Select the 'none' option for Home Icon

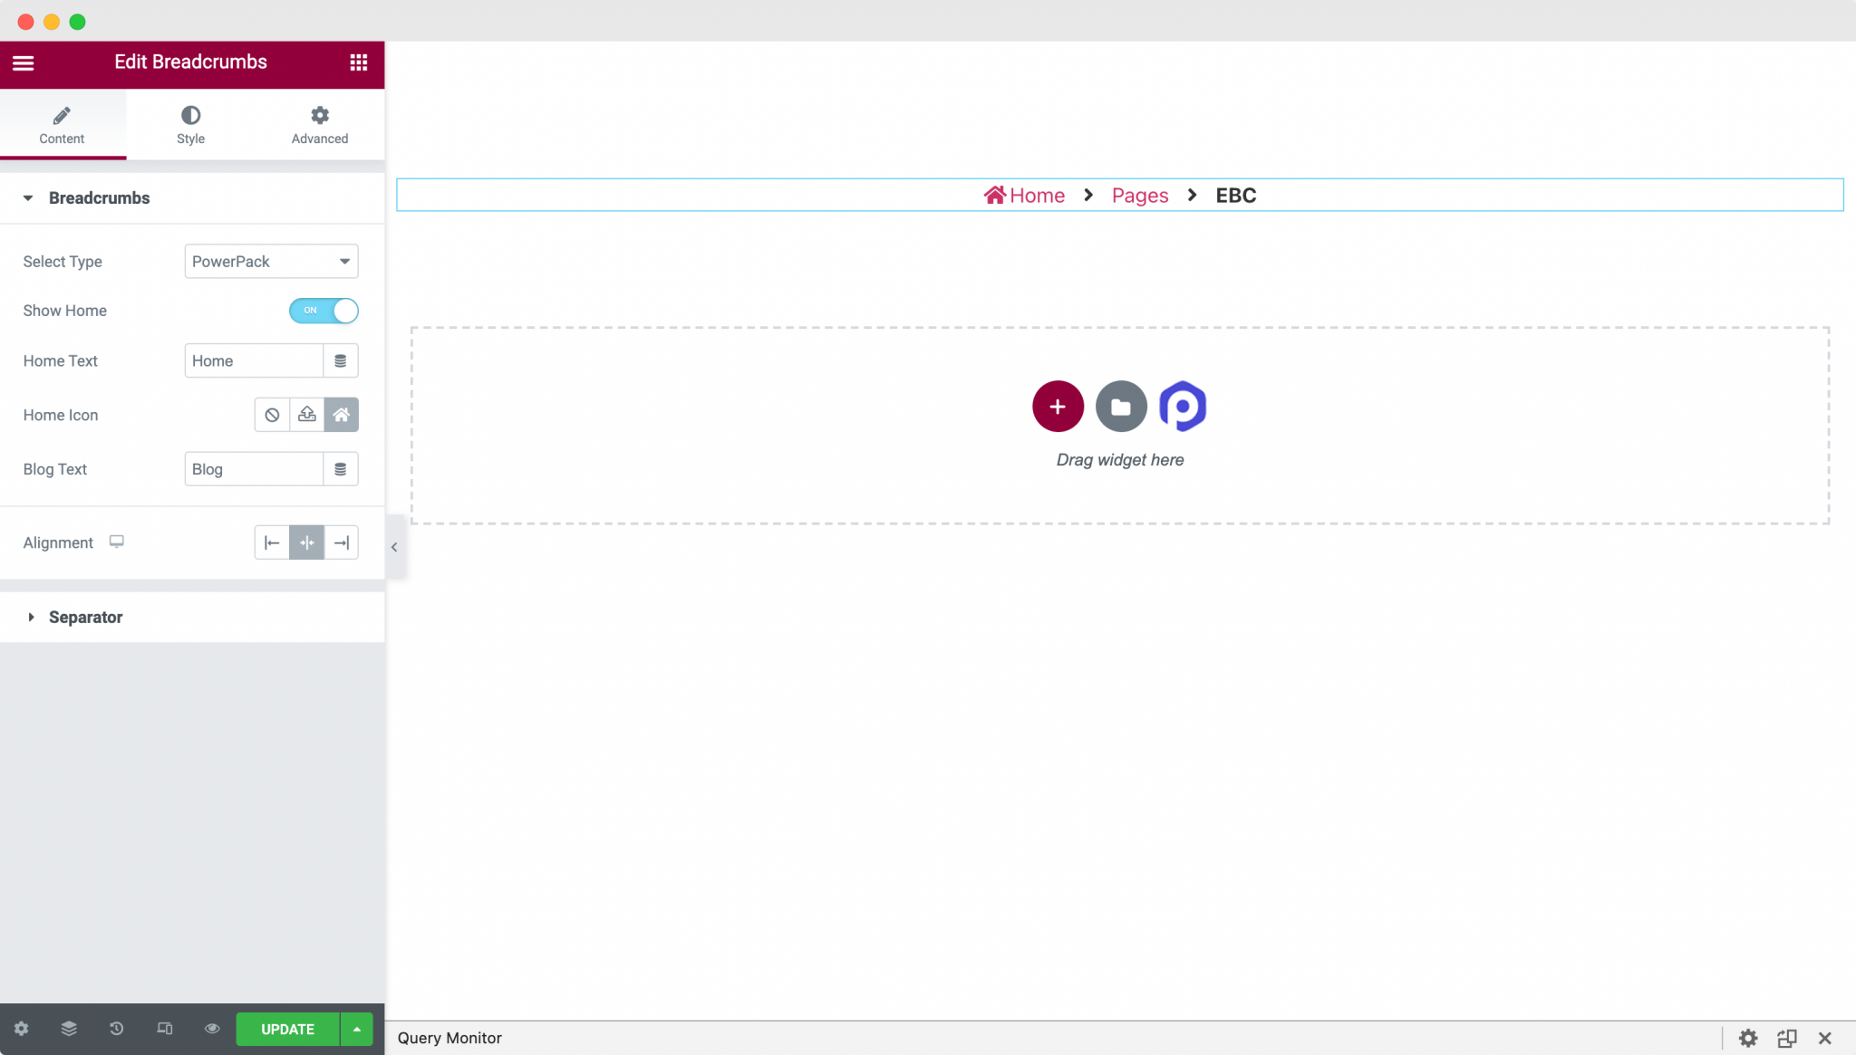(272, 414)
